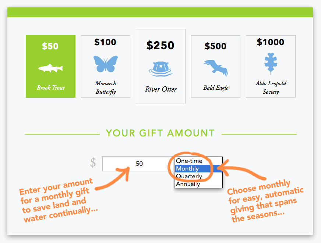Select the $50 donation amount heading
Viewport: 321px width, 243px height.
tap(50, 46)
